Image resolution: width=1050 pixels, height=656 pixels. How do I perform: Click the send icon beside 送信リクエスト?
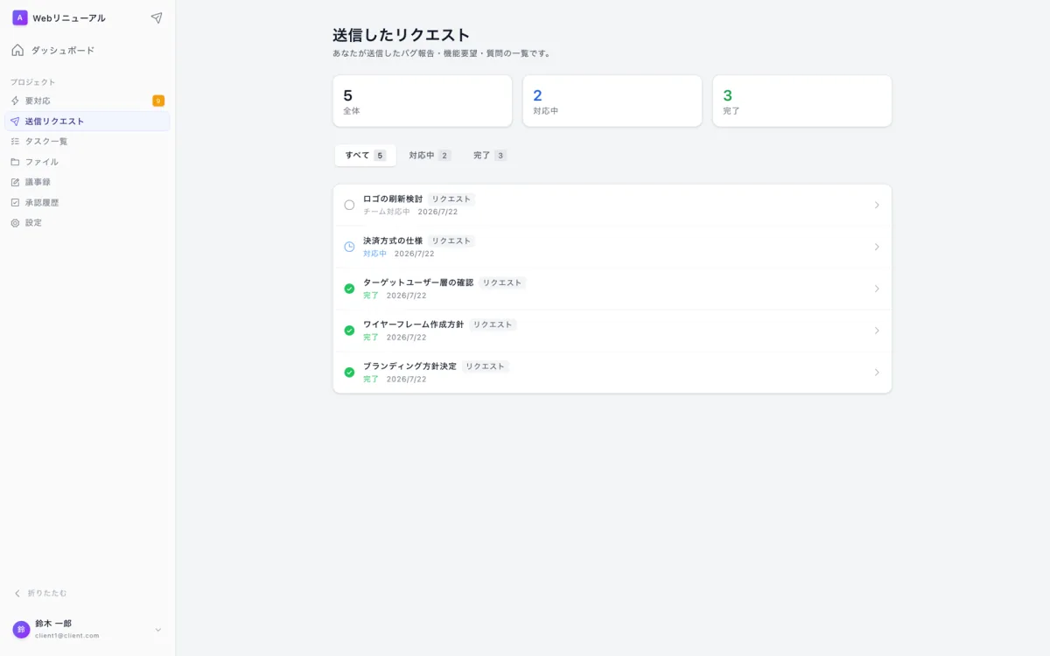pyautogui.click(x=15, y=121)
